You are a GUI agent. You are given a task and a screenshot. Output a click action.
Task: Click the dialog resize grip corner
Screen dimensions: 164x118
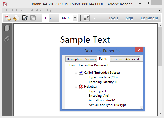tap(141, 108)
